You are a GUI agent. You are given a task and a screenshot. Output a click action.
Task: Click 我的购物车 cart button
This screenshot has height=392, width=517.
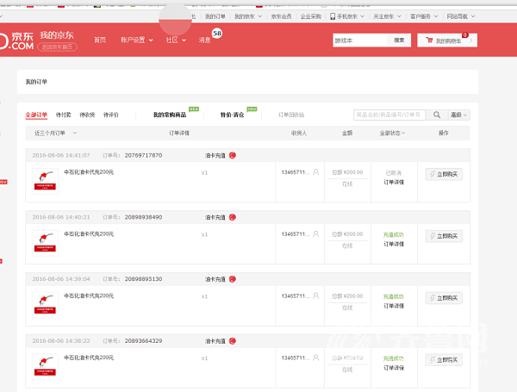point(447,40)
